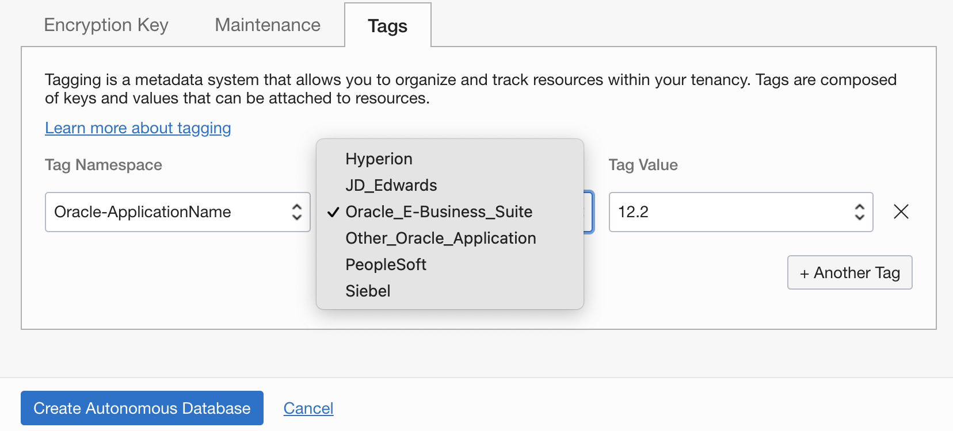The width and height of the screenshot is (953, 431).
Task: Remove the tag row with X icon
Action: point(901,212)
